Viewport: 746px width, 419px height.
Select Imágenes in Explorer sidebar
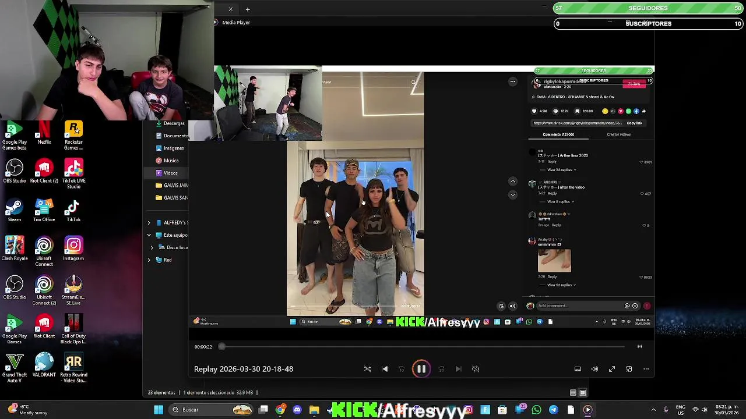tap(170, 148)
